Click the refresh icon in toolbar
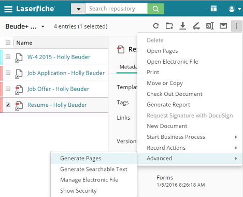Image resolution: width=243 pixels, height=197 pixels. [156, 26]
